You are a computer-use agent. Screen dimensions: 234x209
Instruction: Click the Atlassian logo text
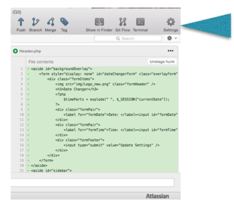[157, 196]
